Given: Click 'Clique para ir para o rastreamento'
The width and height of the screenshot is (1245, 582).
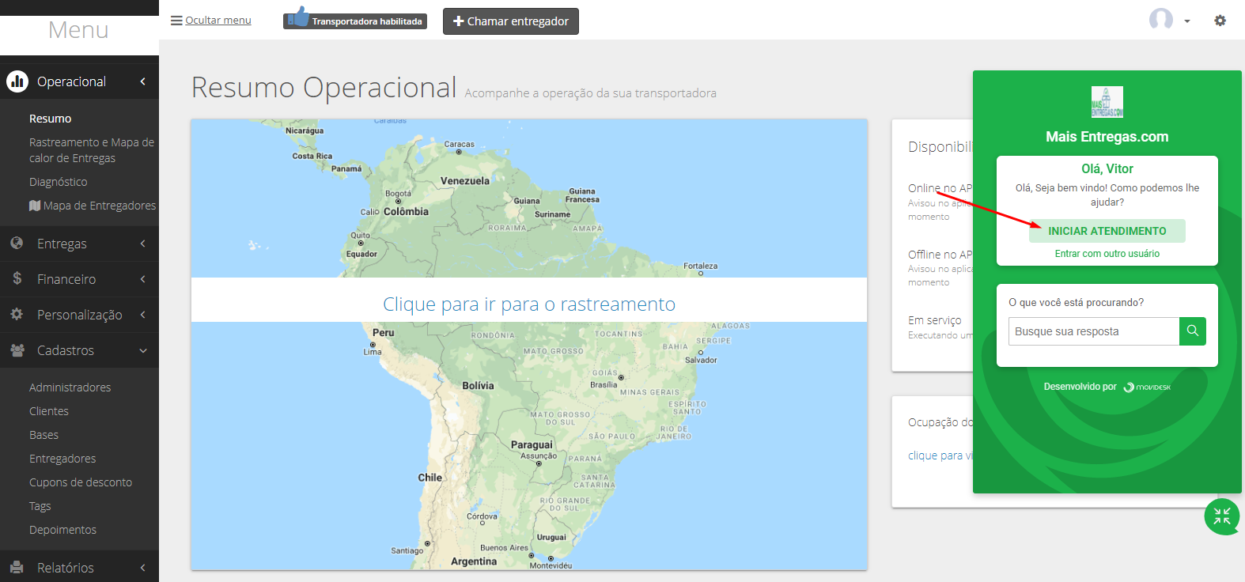Looking at the screenshot, I should pyautogui.click(x=529, y=304).
